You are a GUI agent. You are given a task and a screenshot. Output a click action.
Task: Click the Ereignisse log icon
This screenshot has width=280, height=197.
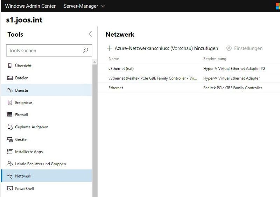[x=10, y=102]
